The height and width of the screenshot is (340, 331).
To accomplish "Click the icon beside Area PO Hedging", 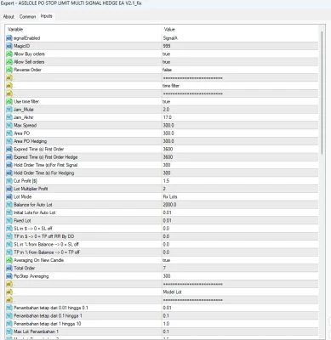I will [x=9, y=141].
